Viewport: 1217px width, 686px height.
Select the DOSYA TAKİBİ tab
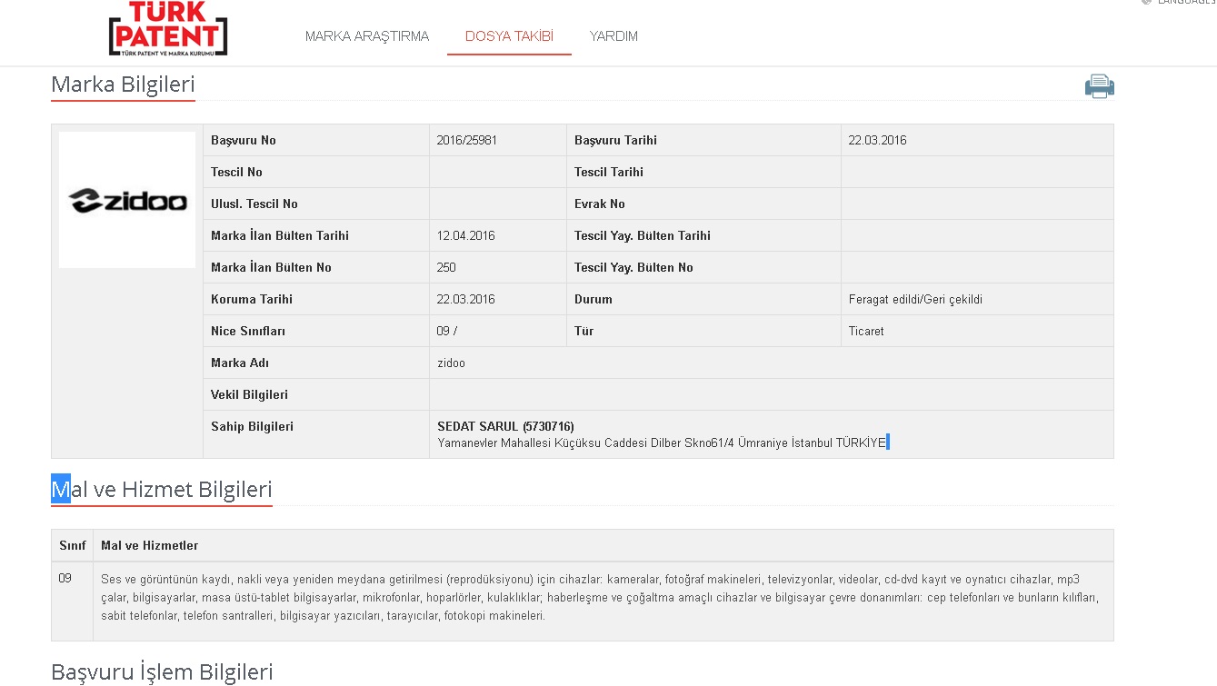click(x=509, y=36)
